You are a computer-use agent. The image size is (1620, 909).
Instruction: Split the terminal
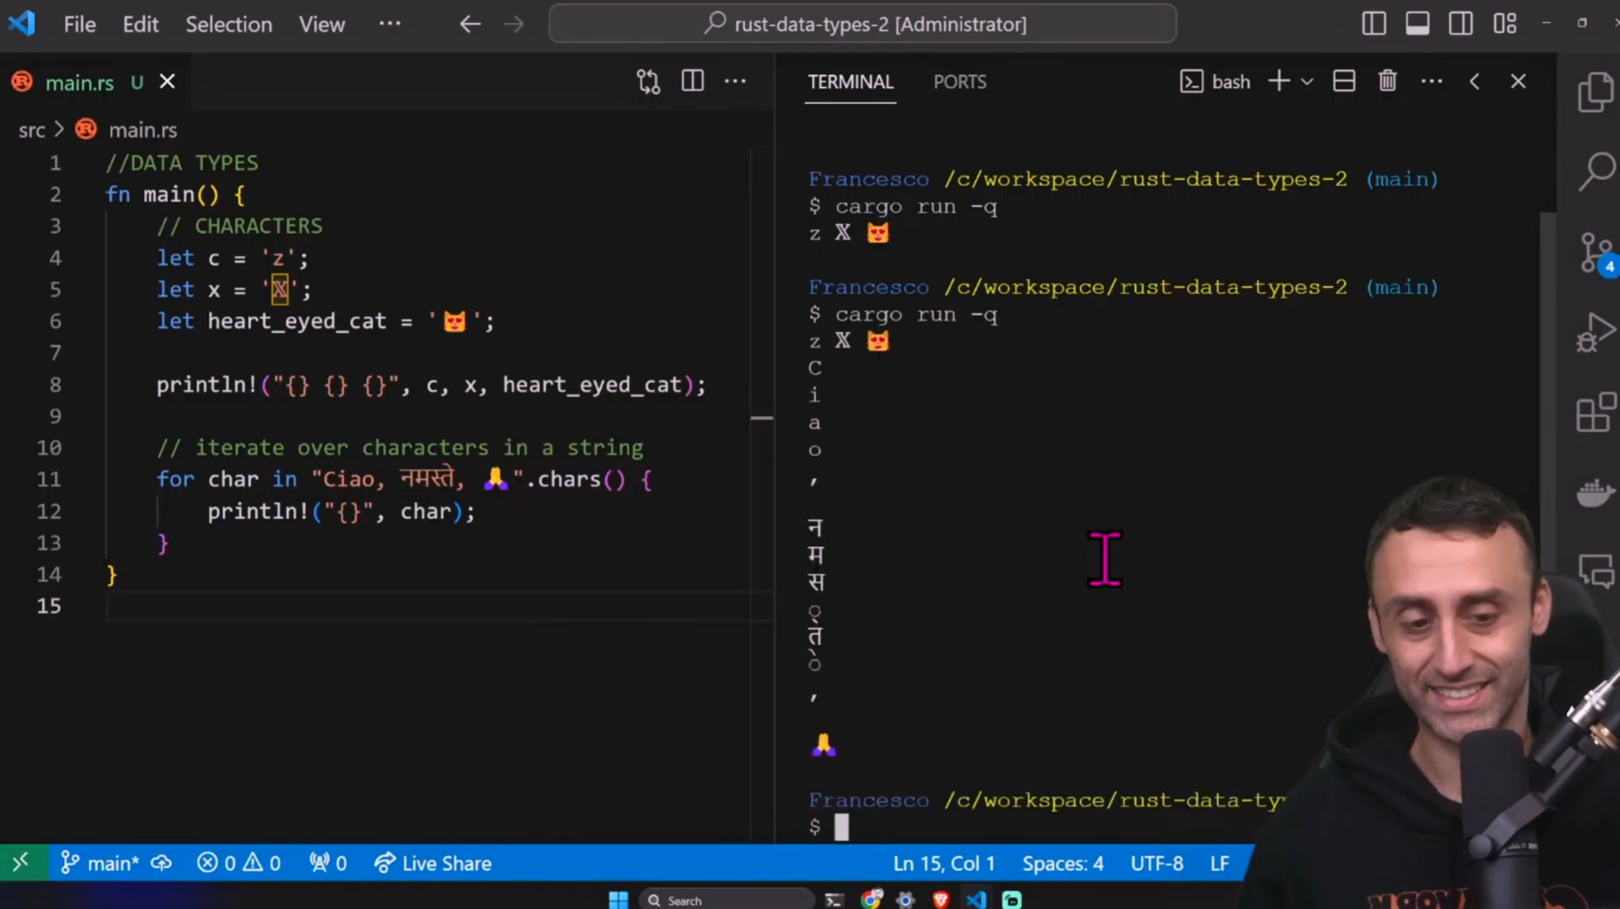[1343, 81]
